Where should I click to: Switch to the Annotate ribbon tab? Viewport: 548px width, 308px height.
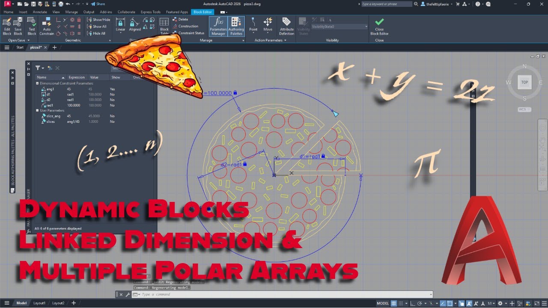(x=40, y=12)
